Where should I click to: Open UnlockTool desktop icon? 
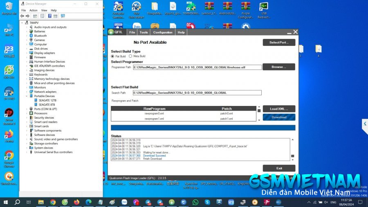coord(9,179)
